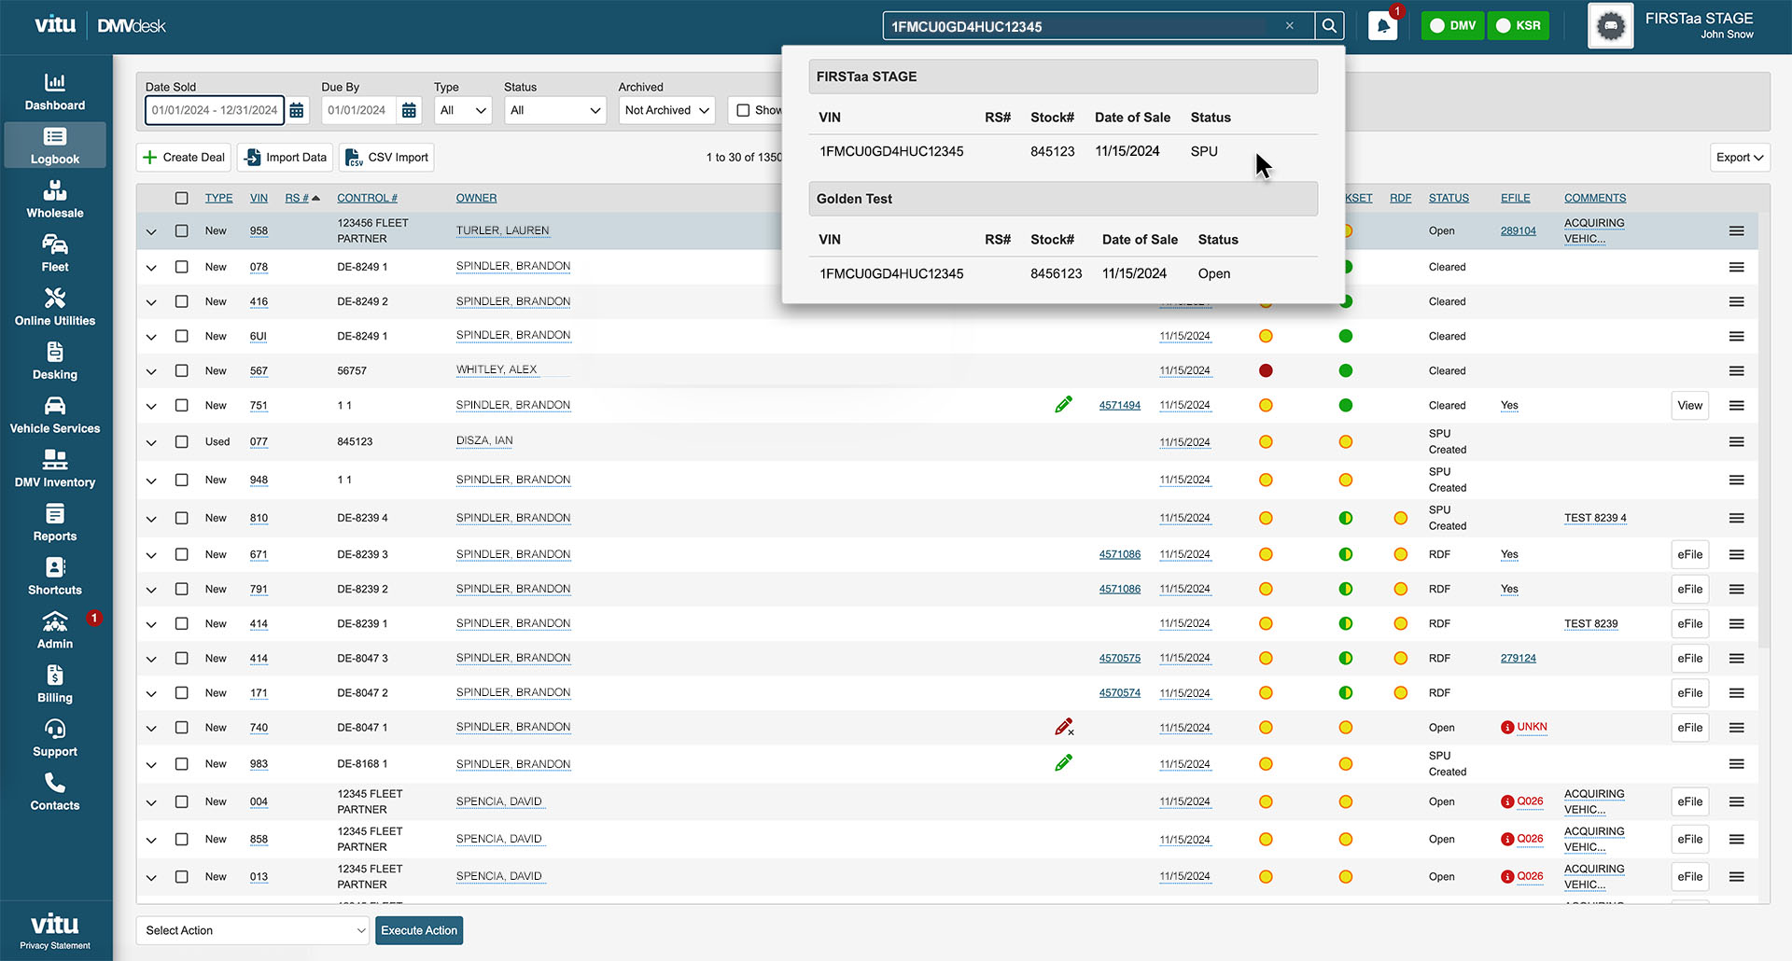The width and height of the screenshot is (1792, 961).
Task: Check the checkbox on the TURLER, LAUREN row
Action: (181, 230)
